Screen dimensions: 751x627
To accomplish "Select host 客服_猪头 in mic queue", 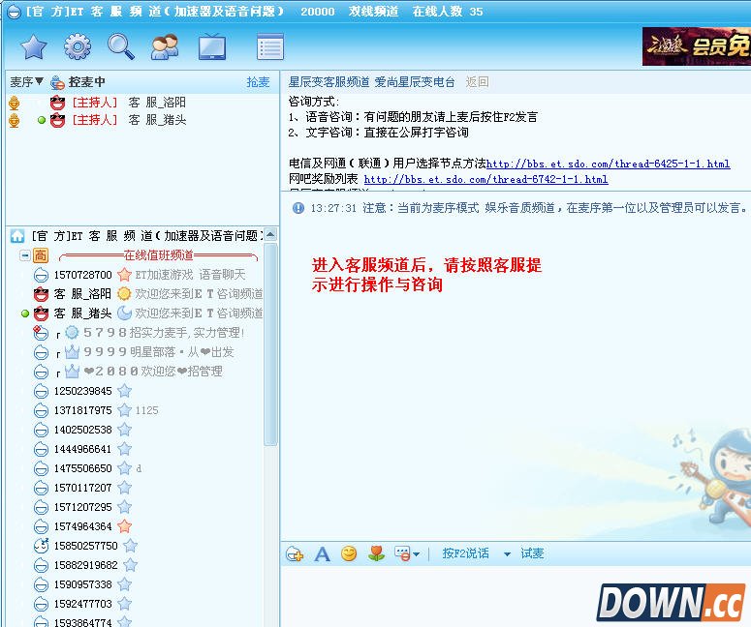I will pyautogui.click(x=128, y=120).
